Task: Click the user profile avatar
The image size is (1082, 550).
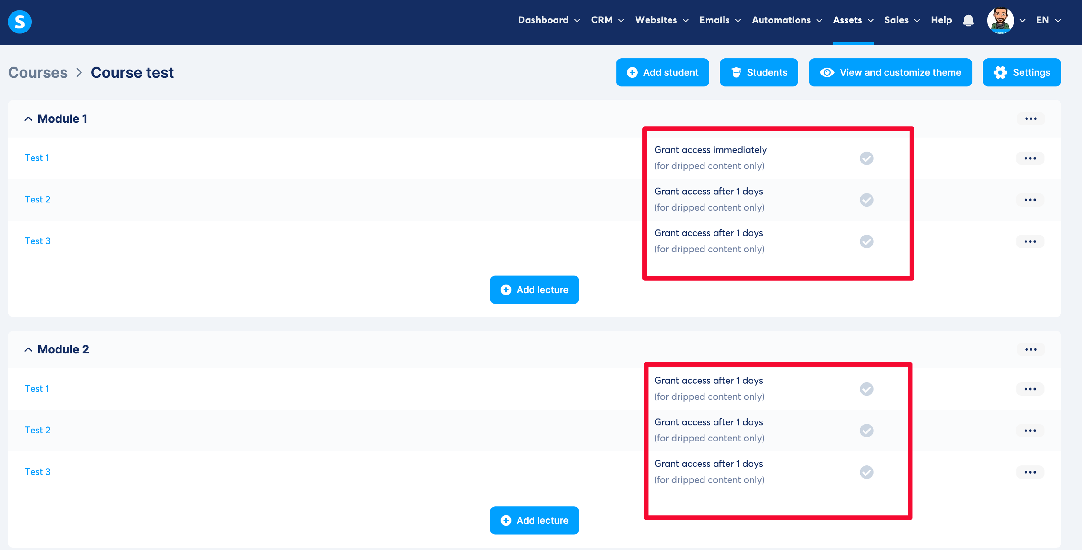Action: click(x=1000, y=20)
